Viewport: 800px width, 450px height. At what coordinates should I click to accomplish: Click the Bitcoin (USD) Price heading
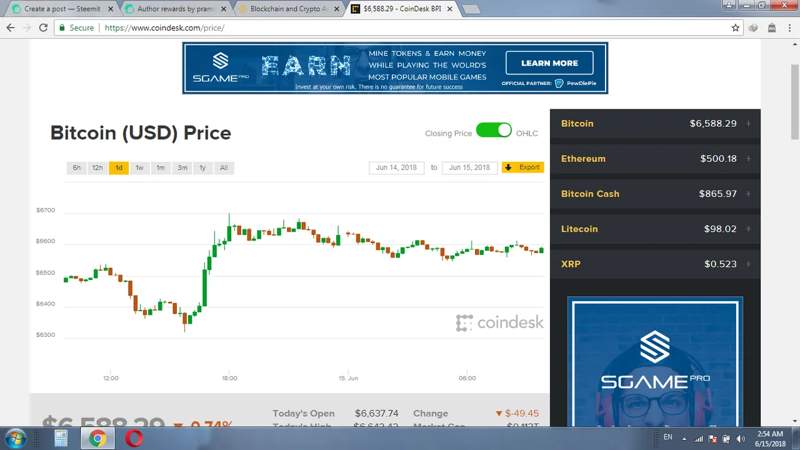pyautogui.click(x=141, y=133)
